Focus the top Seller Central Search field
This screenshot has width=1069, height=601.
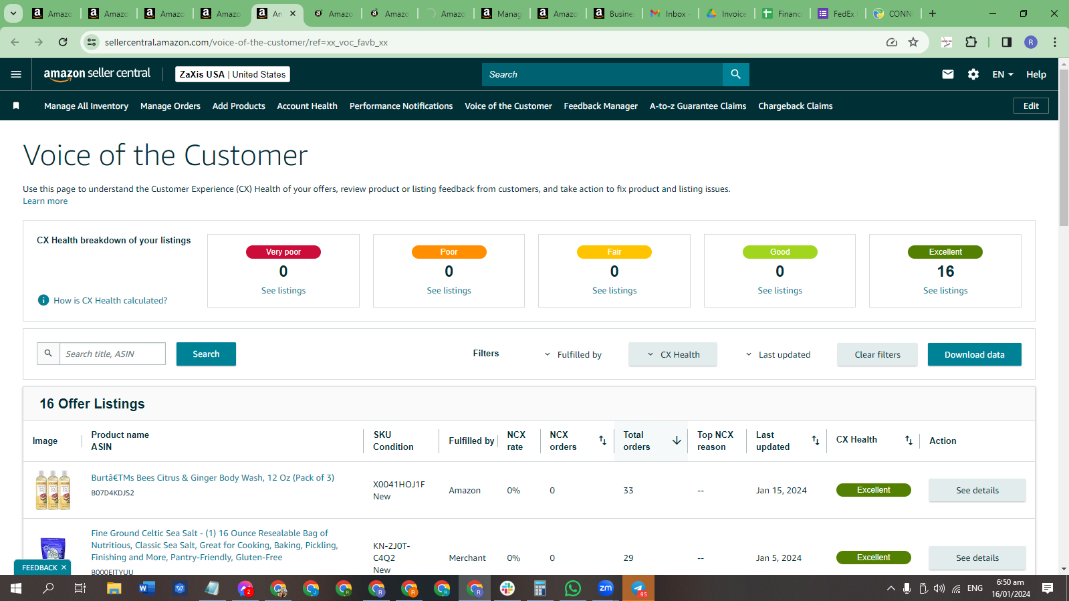[x=602, y=74]
